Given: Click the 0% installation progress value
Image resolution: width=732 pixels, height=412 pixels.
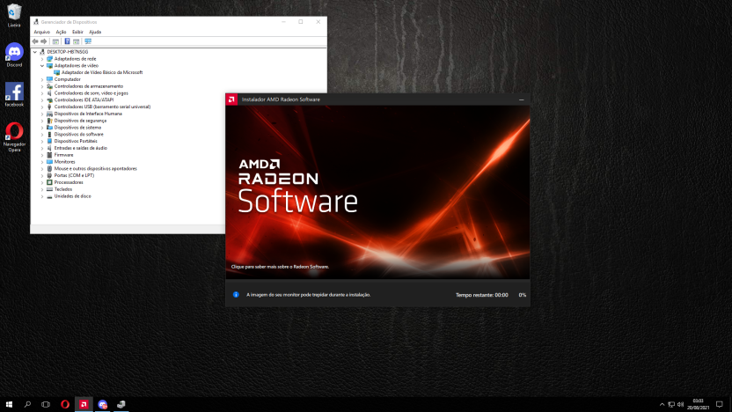Looking at the screenshot, I should click(x=523, y=295).
